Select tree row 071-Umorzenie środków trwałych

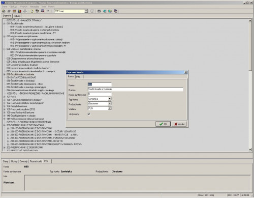22,65
